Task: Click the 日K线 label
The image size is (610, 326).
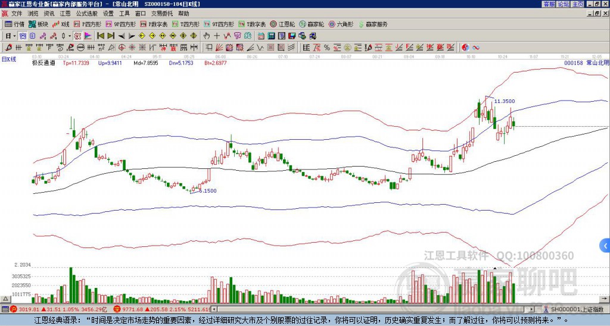Action: [x=9, y=59]
